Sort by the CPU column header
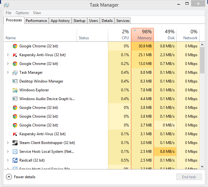Viewport: 208px width, 187px height. click(x=119, y=35)
